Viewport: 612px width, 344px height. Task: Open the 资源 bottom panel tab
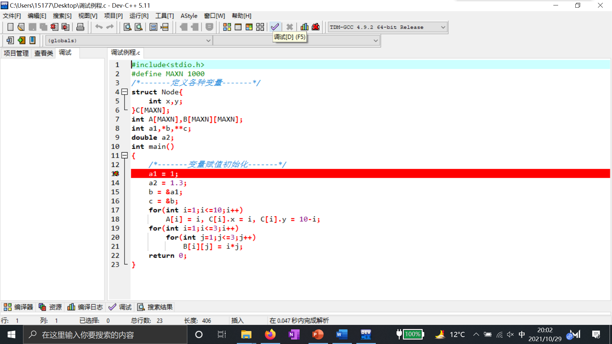click(50, 307)
